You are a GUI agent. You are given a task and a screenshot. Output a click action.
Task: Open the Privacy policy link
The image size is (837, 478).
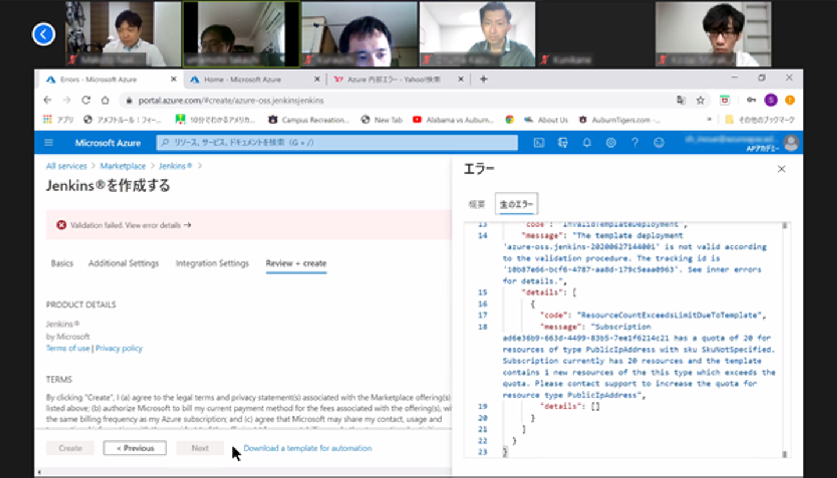[119, 348]
